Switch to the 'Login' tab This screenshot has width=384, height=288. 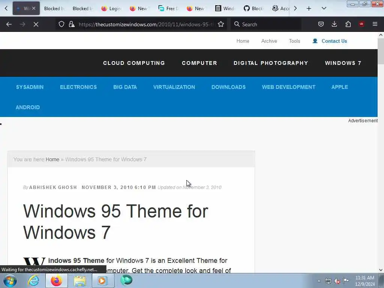(111, 9)
